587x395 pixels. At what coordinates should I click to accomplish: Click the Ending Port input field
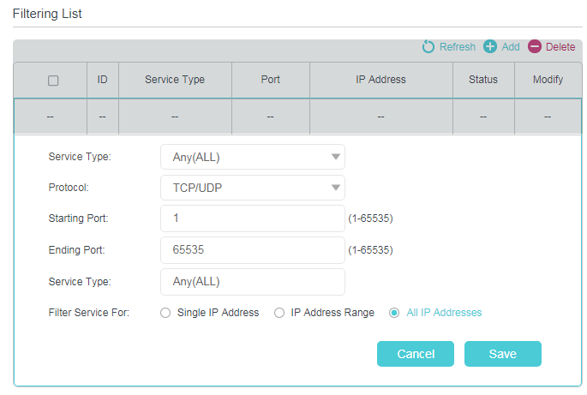point(253,249)
